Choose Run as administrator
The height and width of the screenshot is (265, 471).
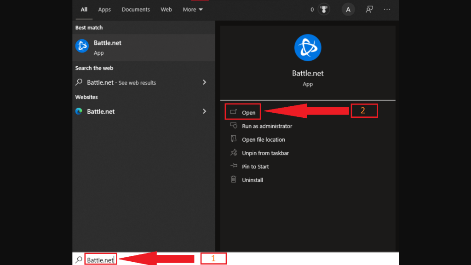(267, 126)
